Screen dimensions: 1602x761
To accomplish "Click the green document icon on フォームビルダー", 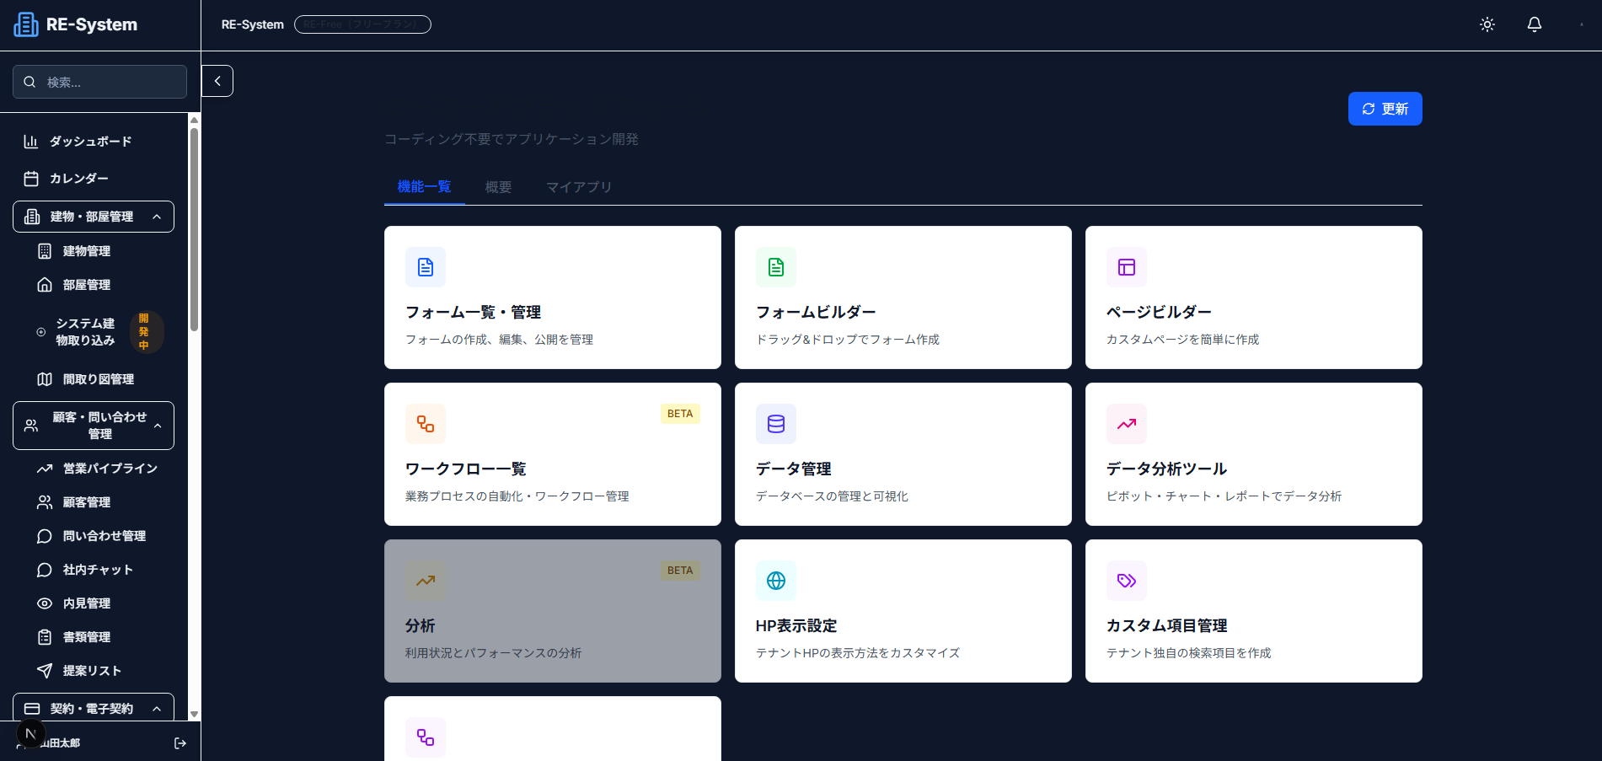I will (776, 267).
